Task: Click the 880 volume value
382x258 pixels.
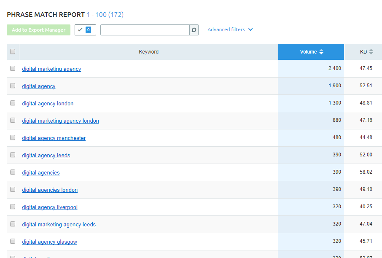Action: click(337, 120)
